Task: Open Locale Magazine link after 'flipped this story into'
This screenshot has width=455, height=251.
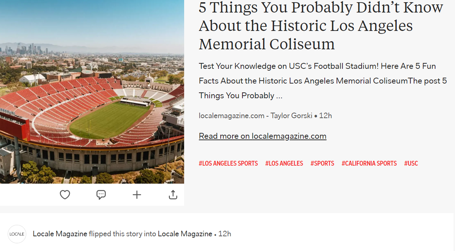Action: tap(185, 234)
